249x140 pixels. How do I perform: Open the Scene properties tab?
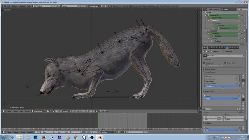click(214, 47)
